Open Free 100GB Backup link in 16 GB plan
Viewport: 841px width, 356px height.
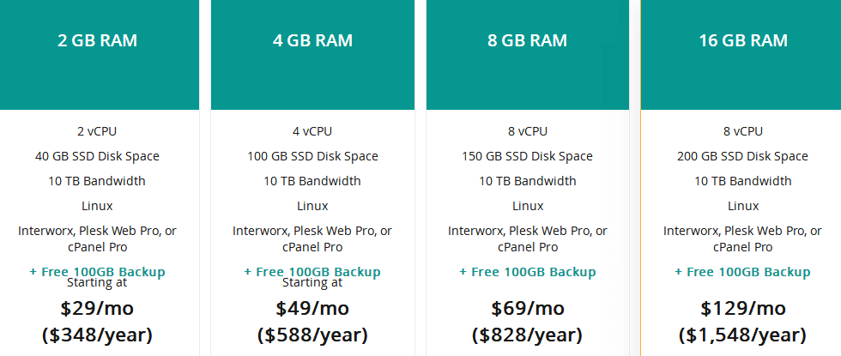click(x=742, y=272)
